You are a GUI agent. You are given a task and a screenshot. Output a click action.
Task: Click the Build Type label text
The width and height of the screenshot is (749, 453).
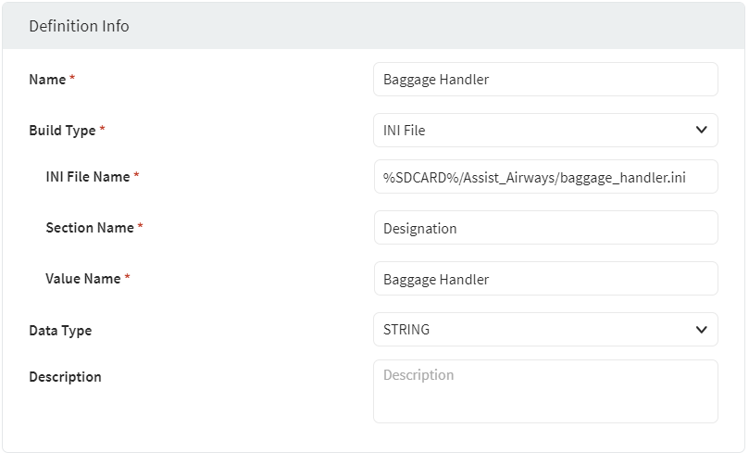(62, 131)
